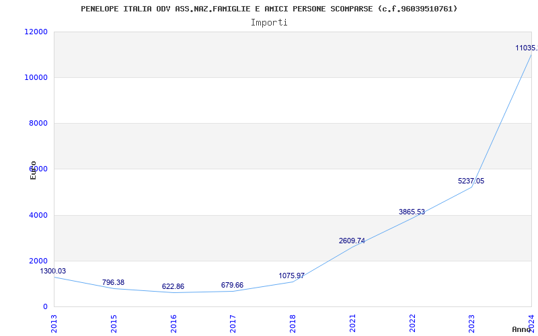Click the 2018 year tick label
The height and width of the screenshot is (336, 538).
click(x=293, y=321)
